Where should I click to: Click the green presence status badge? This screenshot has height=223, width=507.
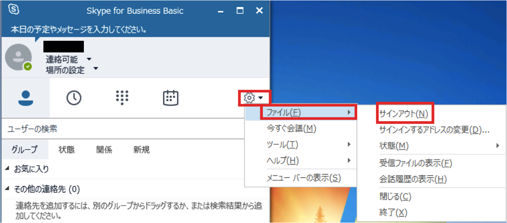[28, 66]
